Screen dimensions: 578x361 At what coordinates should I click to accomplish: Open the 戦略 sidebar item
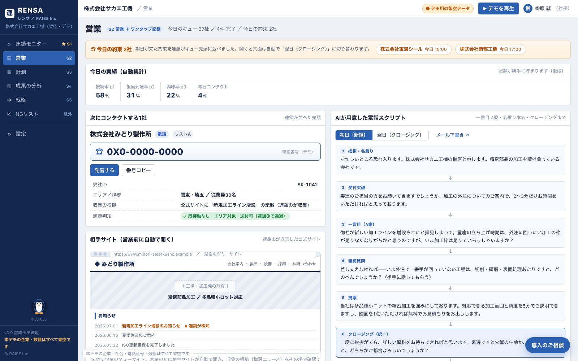(39, 100)
